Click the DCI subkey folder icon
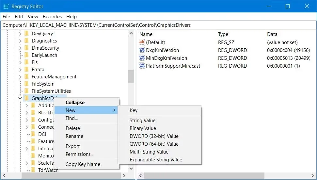The height and width of the screenshot is (180, 317). [33, 134]
